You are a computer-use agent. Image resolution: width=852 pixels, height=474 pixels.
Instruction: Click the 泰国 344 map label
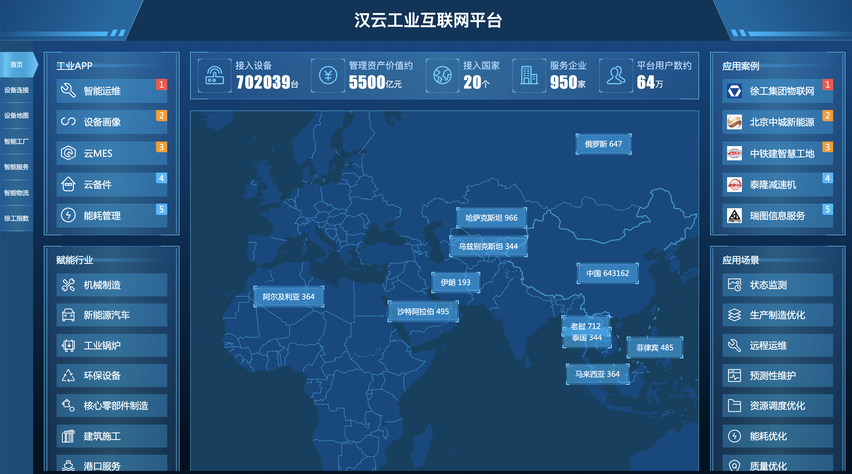point(587,338)
